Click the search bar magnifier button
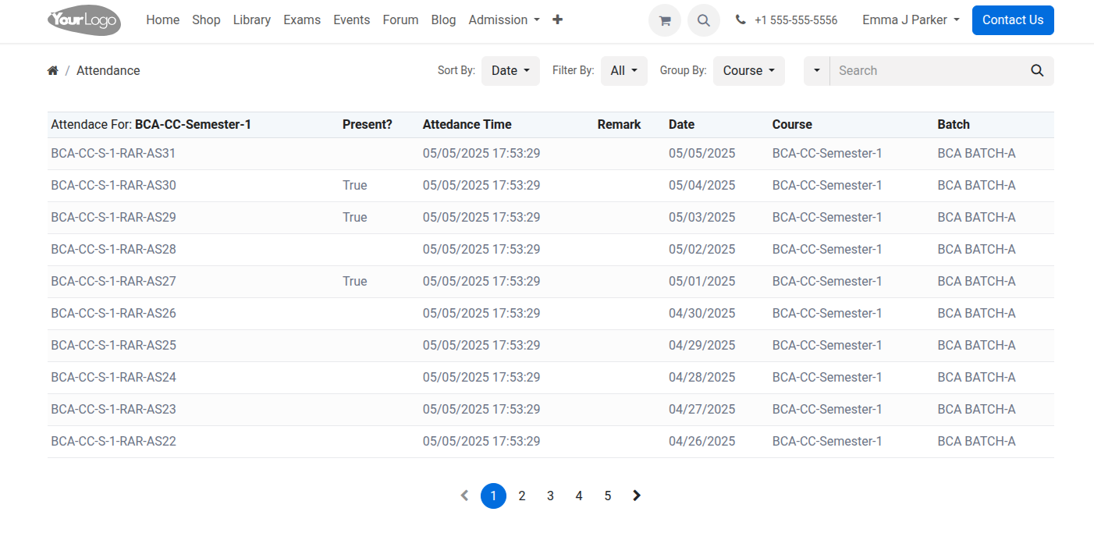This screenshot has width=1094, height=533. 1037,71
